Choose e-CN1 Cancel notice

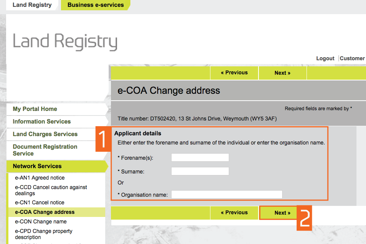click(40, 202)
